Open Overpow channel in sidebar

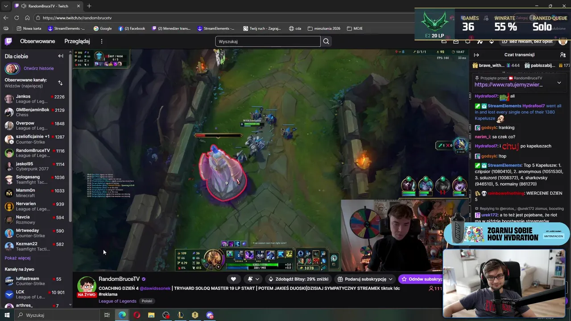point(35,126)
